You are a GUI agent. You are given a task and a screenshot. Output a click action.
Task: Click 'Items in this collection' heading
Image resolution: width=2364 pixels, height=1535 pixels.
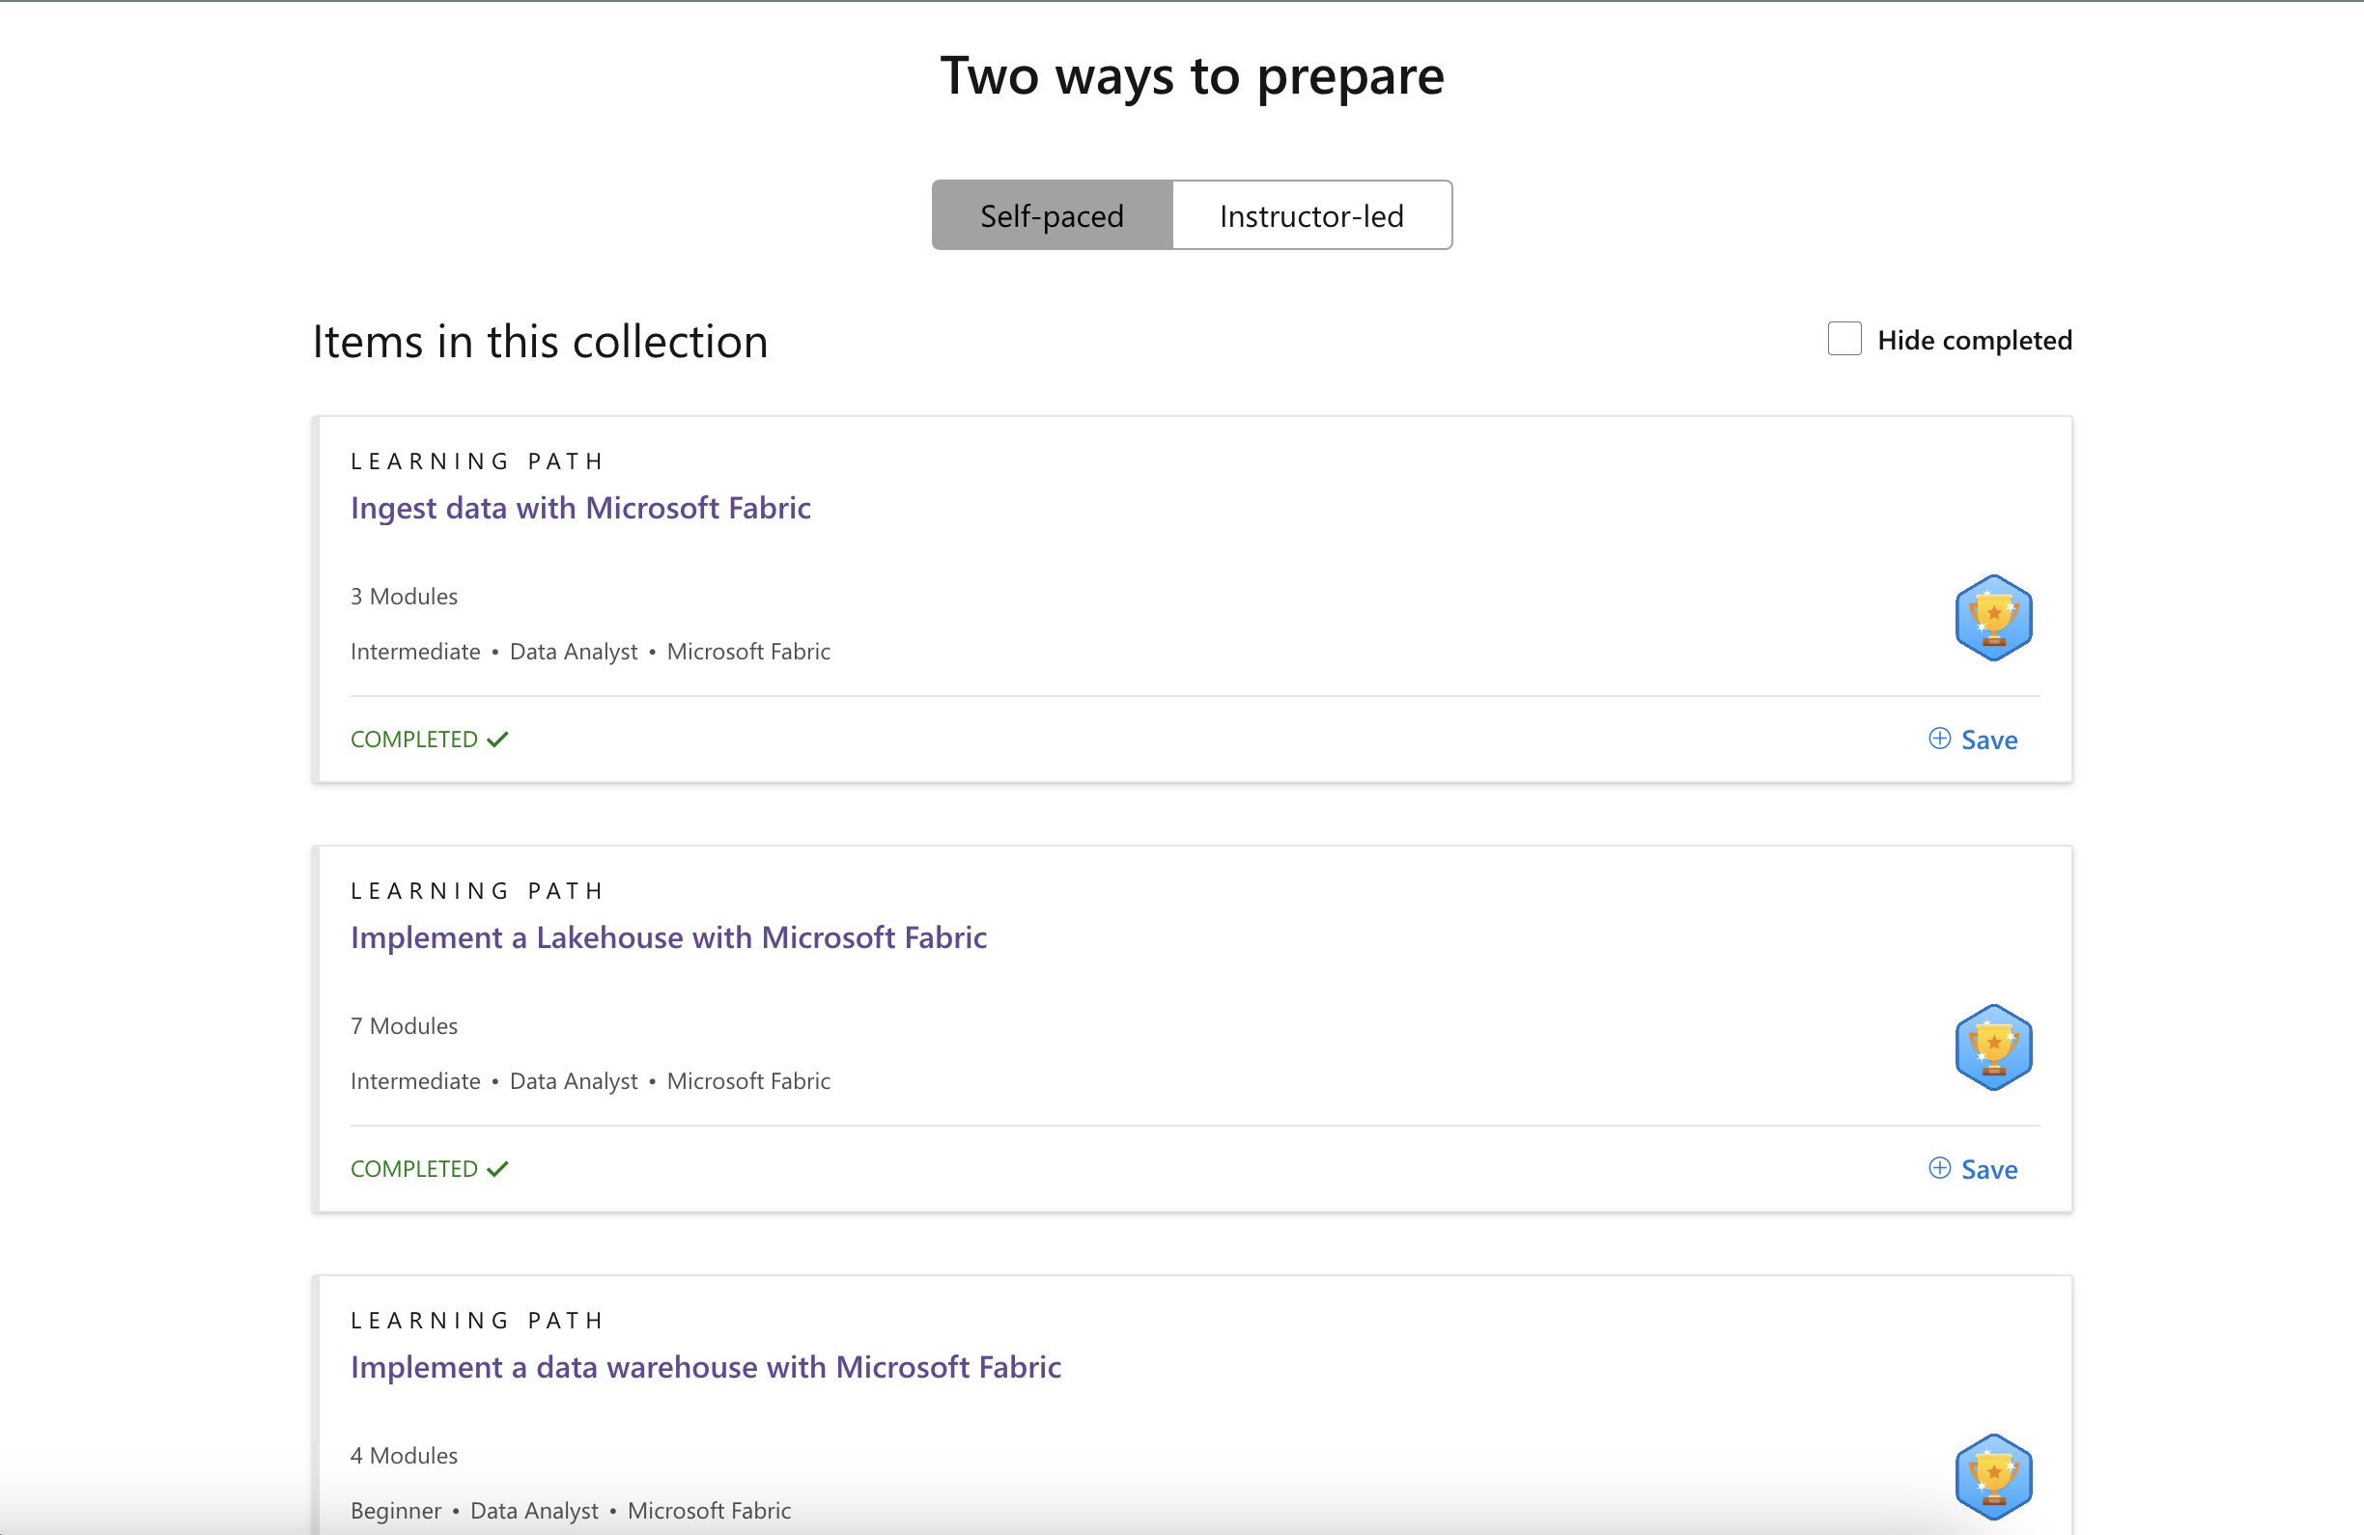541,341
